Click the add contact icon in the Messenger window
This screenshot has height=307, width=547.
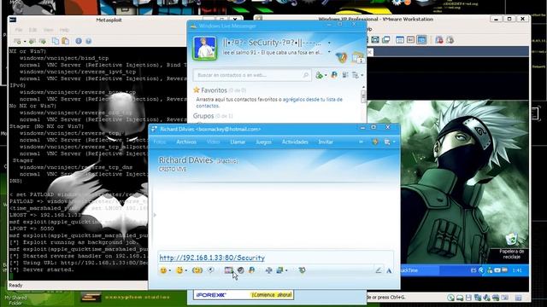[x=319, y=75]
